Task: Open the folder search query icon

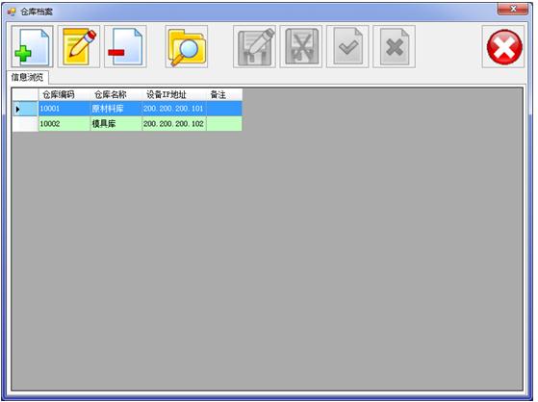Action: click(187, 46)
